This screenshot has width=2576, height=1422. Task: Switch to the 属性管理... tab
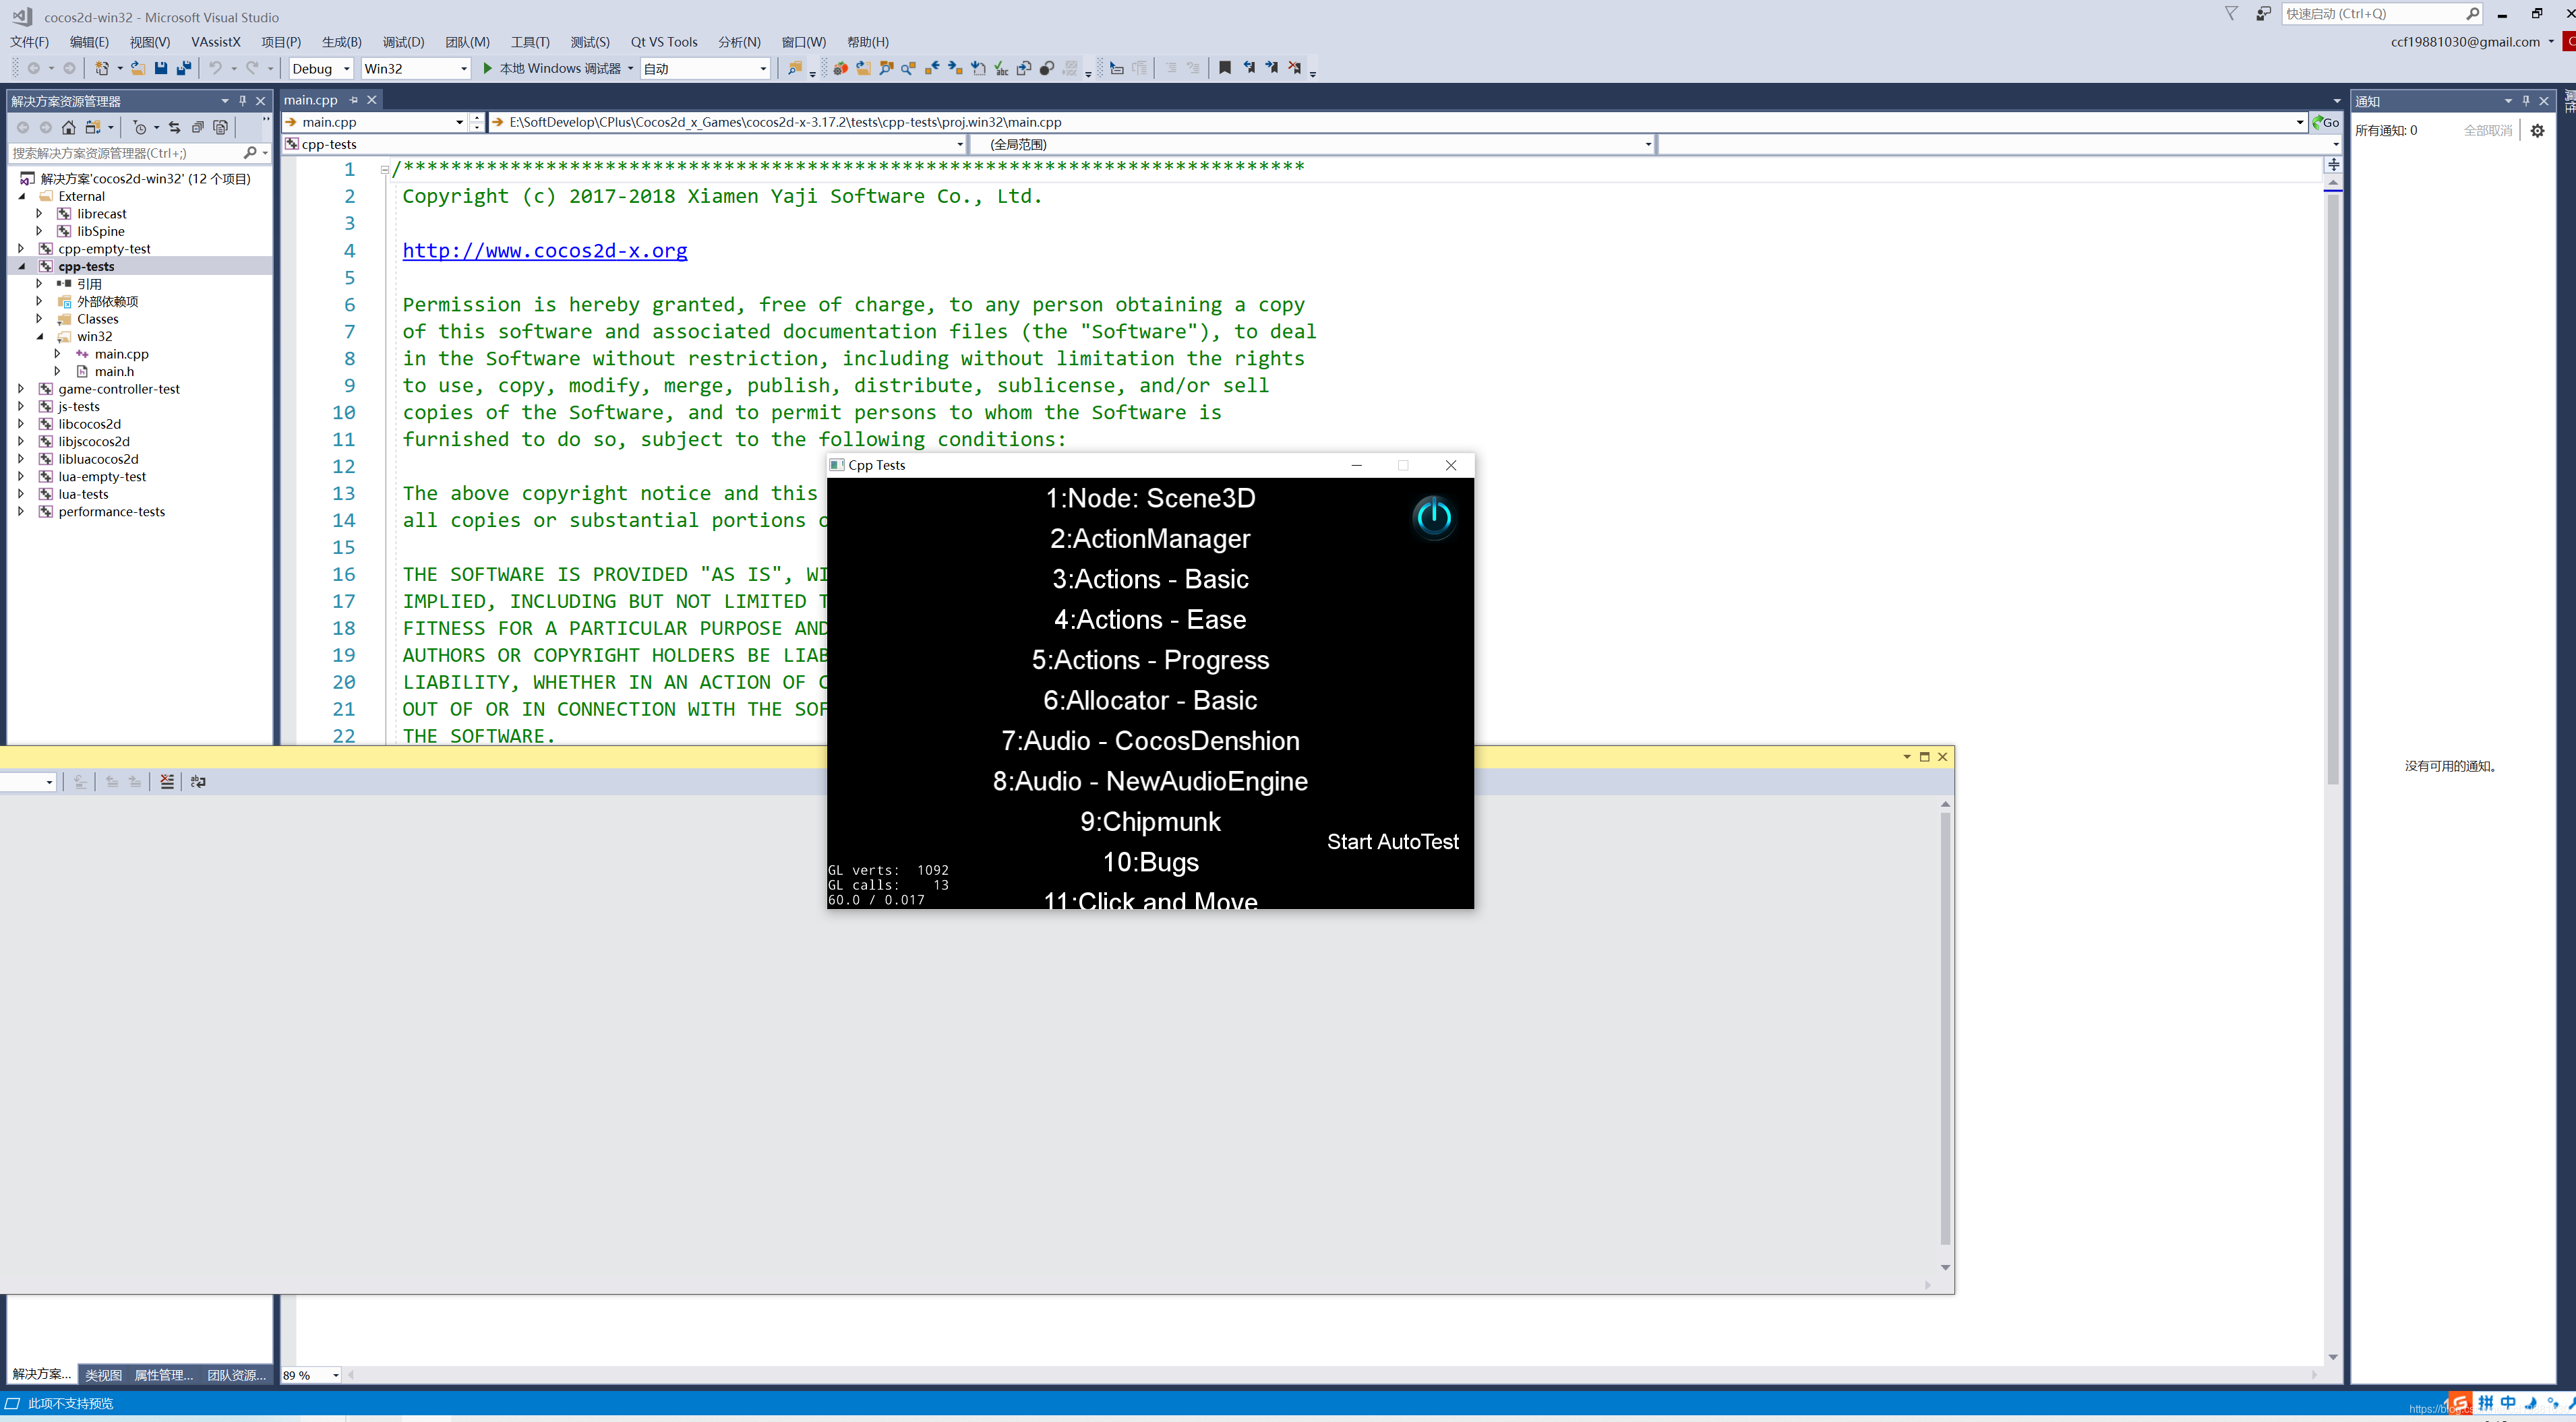[164, 1375]
